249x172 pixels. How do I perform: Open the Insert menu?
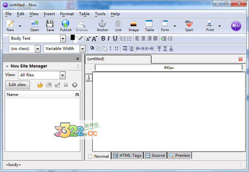[x=49, y=14]
